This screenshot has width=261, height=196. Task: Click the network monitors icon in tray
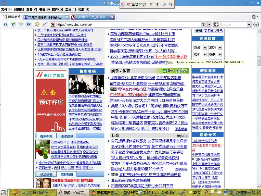point(226,192)
